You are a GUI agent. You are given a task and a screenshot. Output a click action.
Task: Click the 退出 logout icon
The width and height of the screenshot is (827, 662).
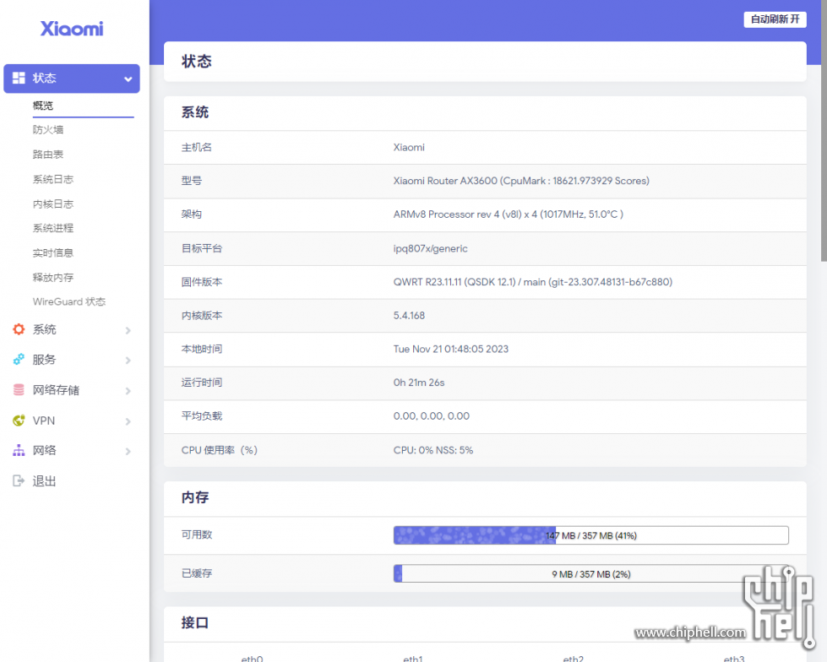pos(19,480)
